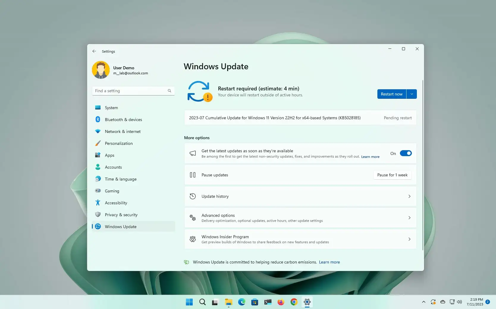Click the Privacy & security shield icon
Viewport: 496px width, 309px height.
(x=98, y=214)
